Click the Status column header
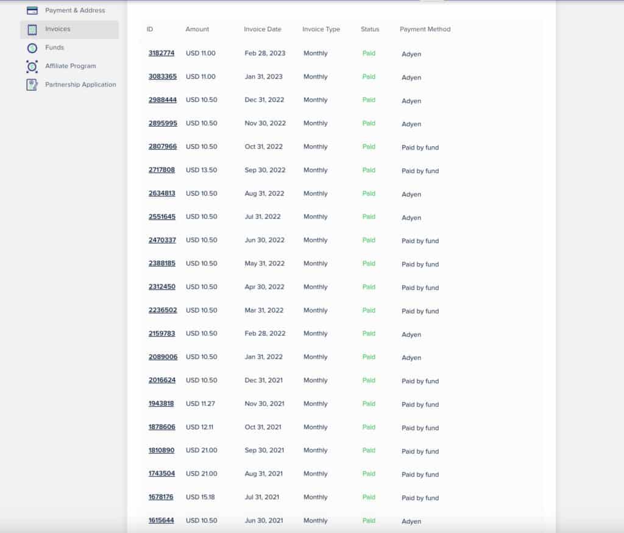 (369, 29)
